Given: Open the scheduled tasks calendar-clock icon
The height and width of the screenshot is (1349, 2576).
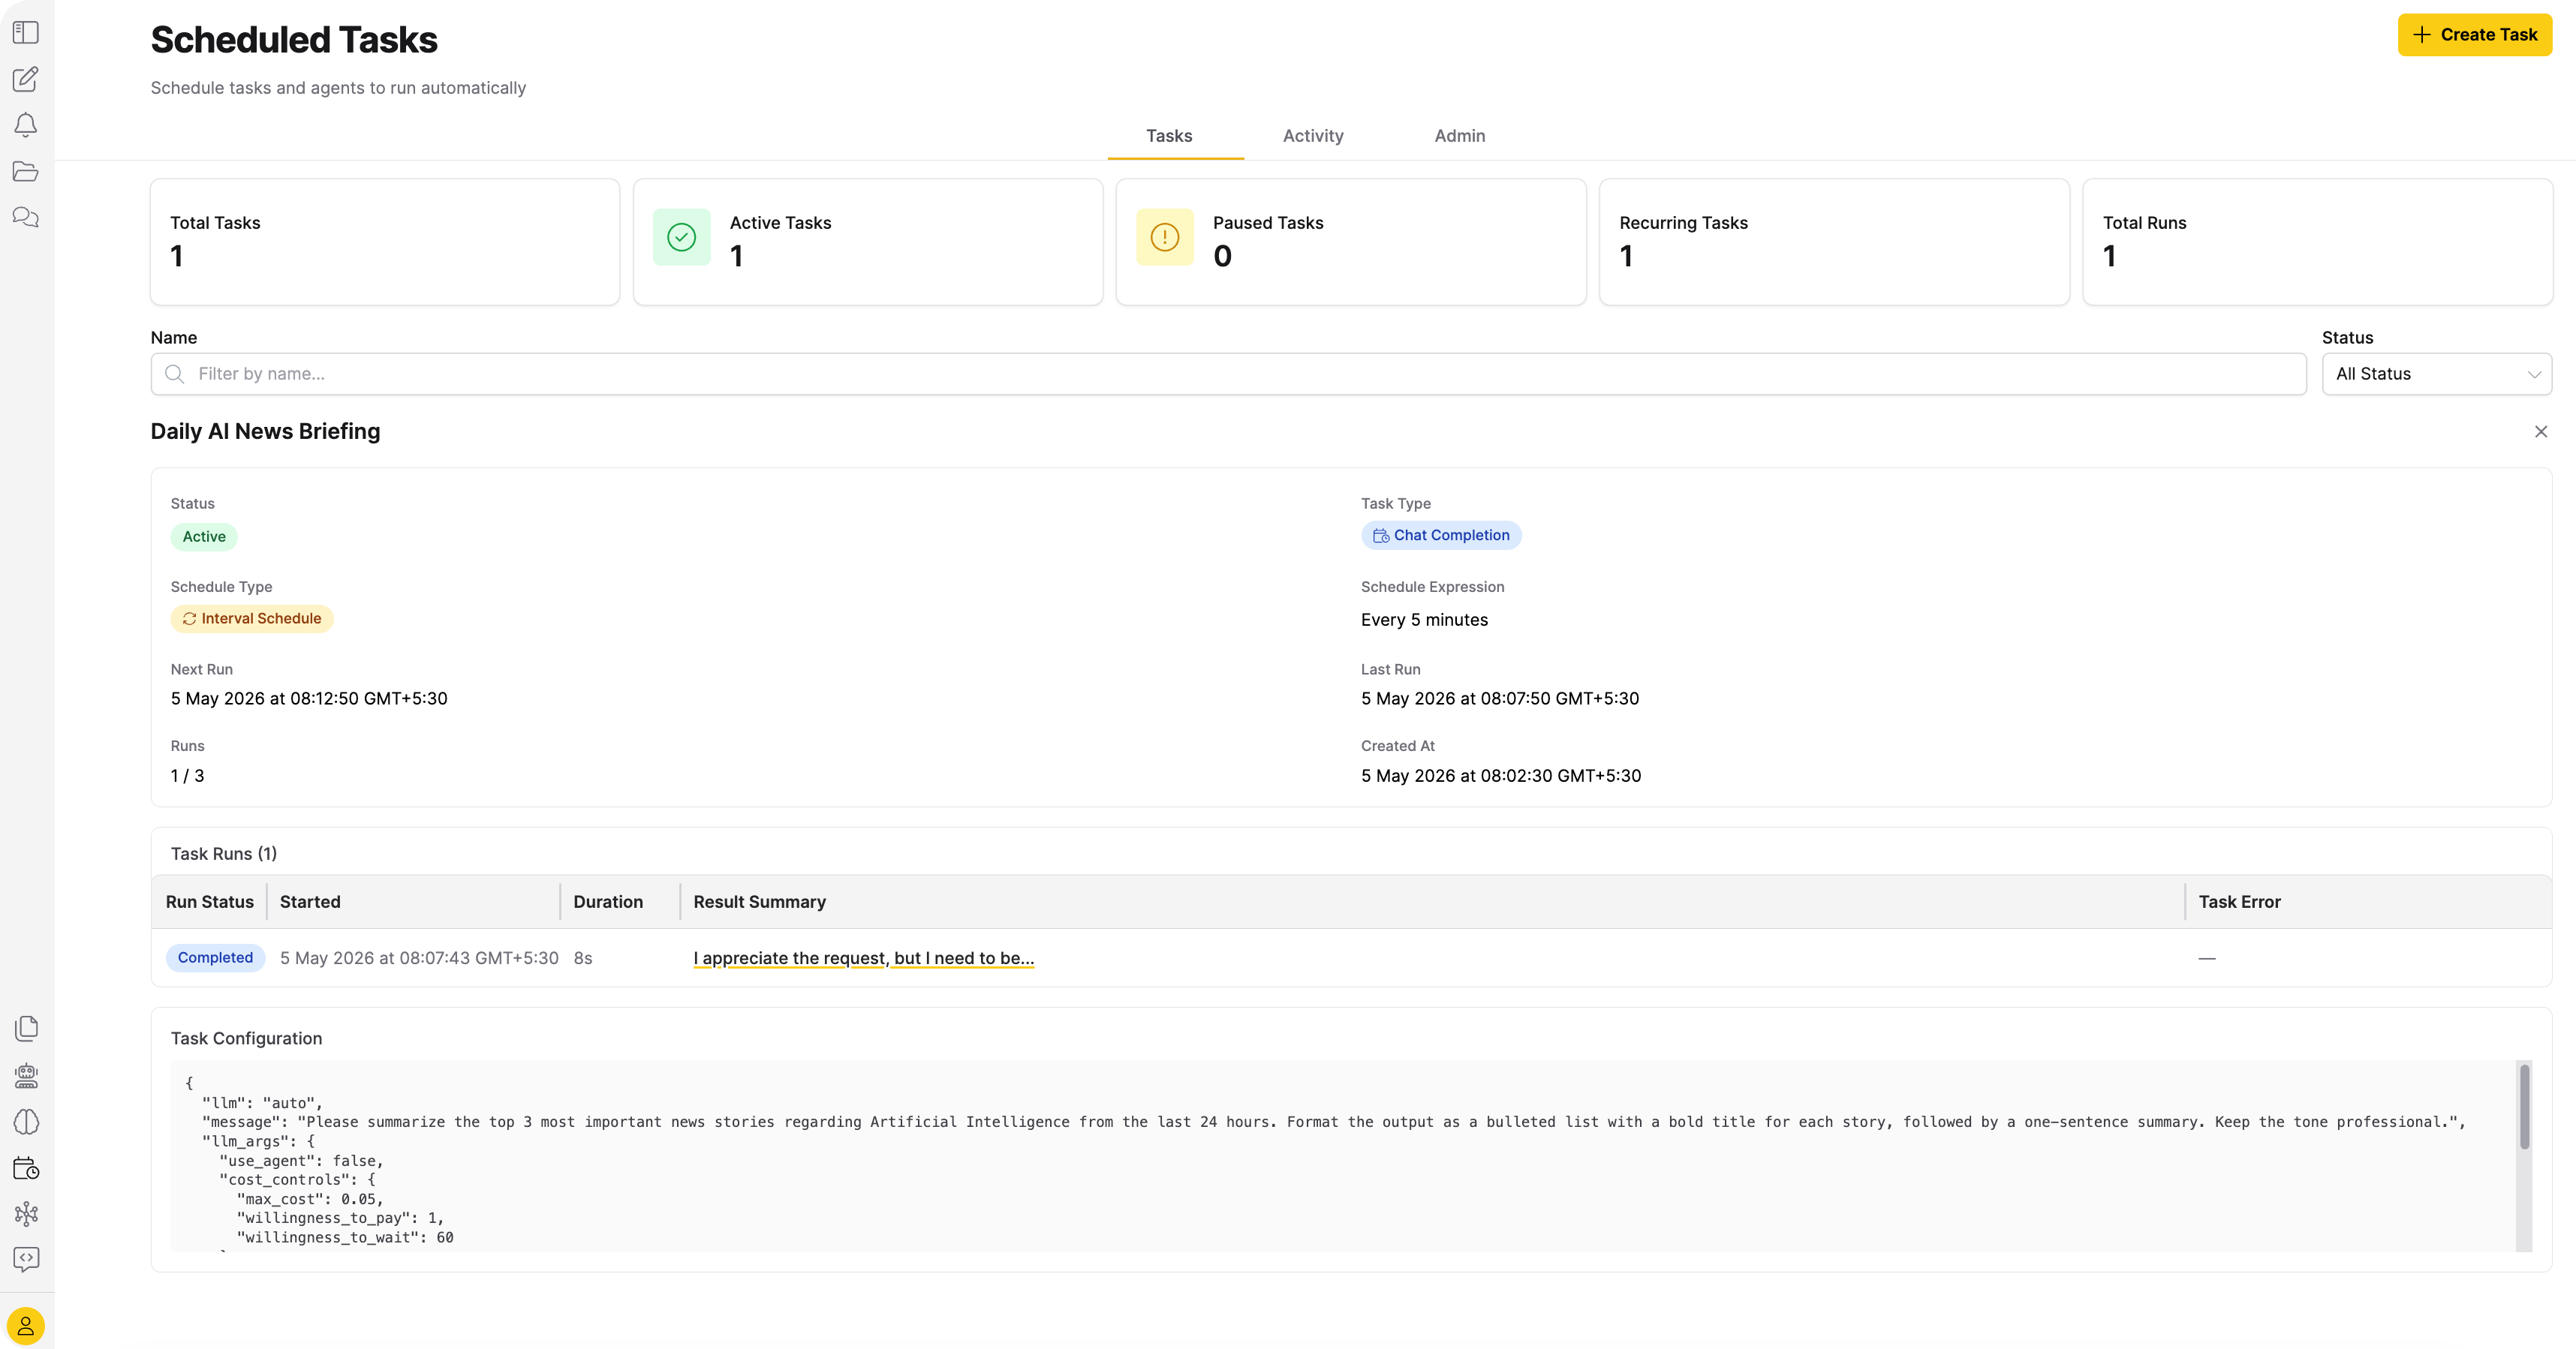Looking at the screenshot, I should coord(27,1167).
